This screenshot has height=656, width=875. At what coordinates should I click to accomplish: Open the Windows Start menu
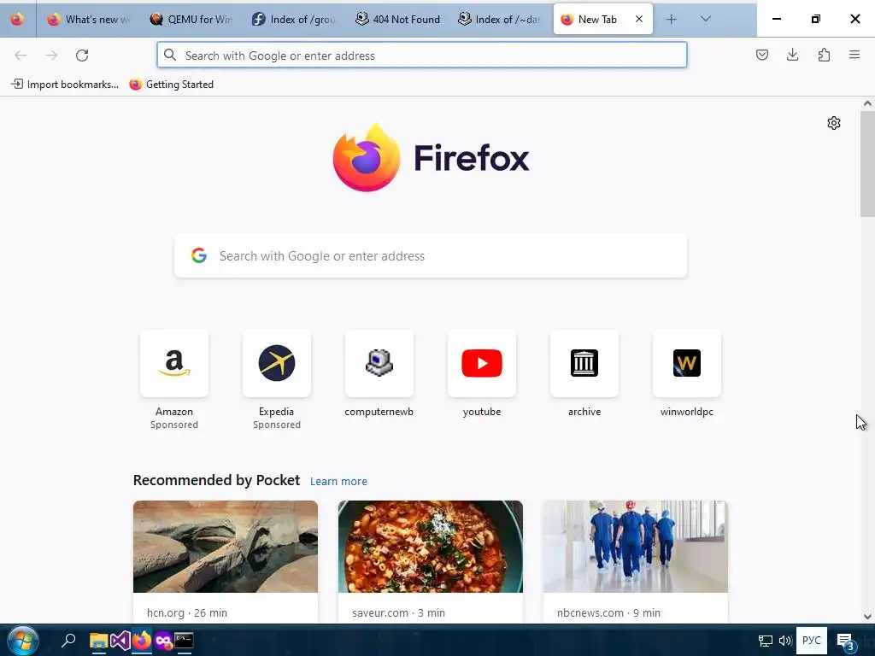click(x=22, y=641)
